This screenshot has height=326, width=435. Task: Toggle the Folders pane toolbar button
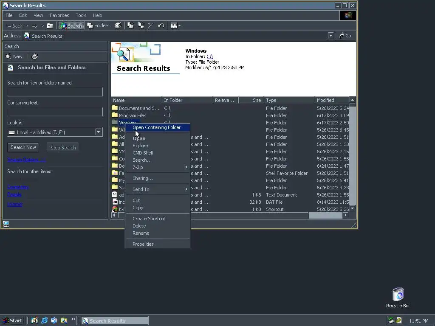point(99,26)
